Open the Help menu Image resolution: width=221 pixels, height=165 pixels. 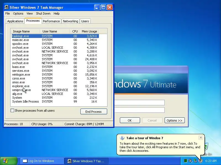(x=57, y=13)
